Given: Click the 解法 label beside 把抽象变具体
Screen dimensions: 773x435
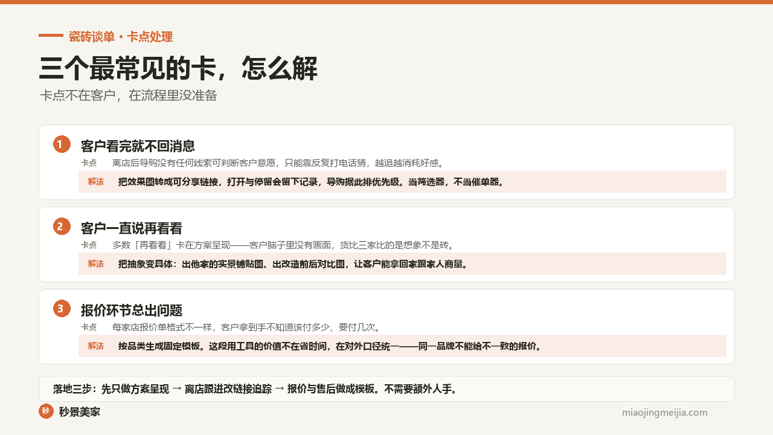Looking at the screenshot, I should coord(96,264).
